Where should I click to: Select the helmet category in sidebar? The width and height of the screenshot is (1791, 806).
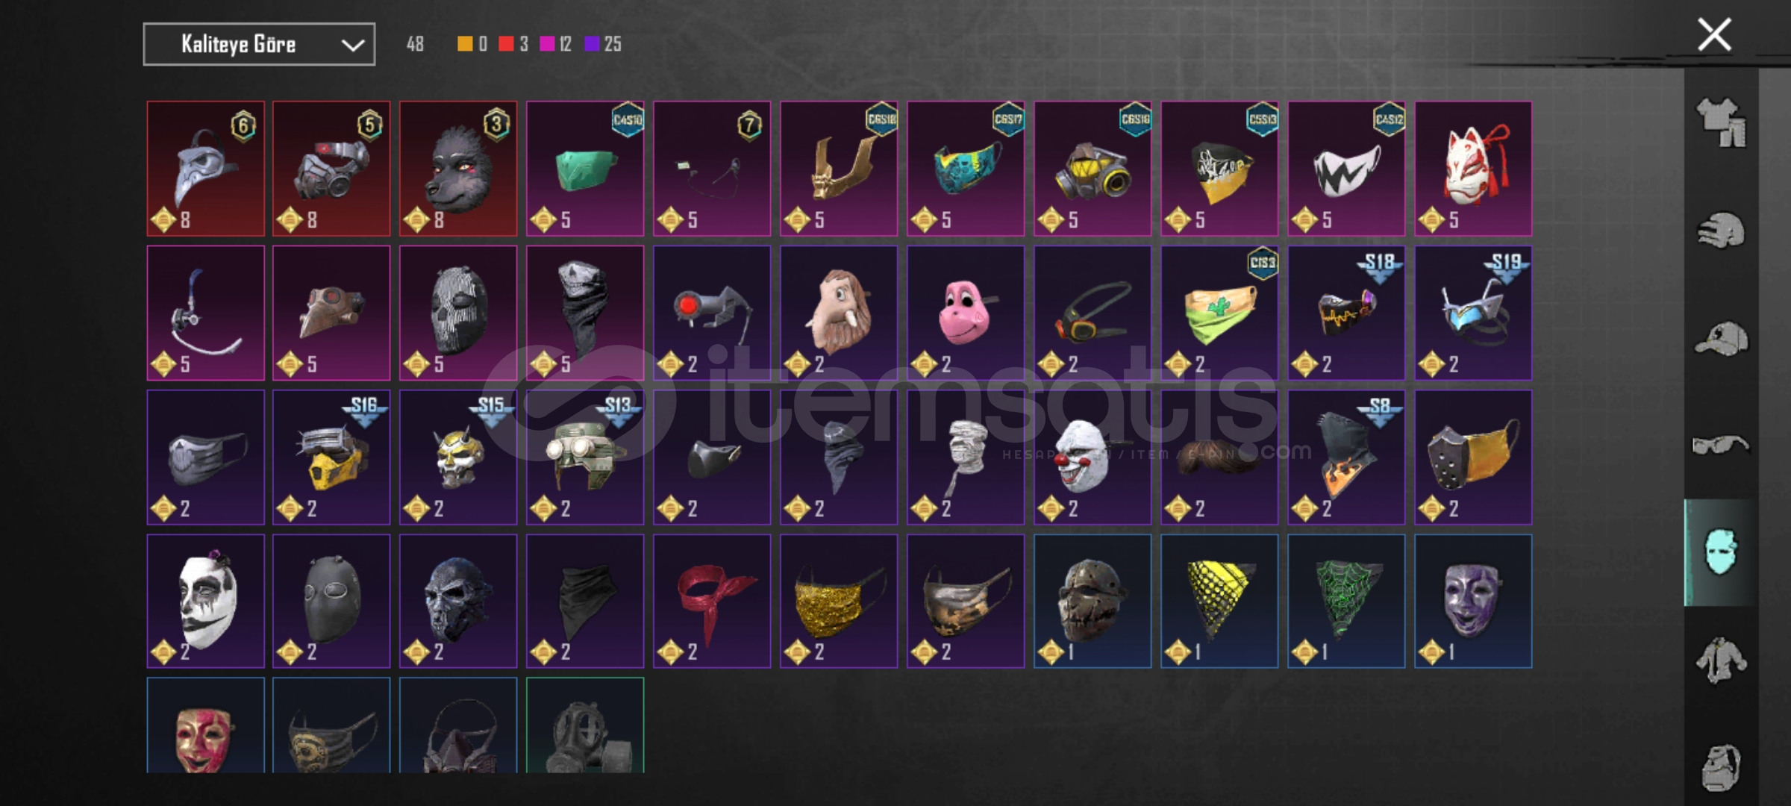point(1722,230)
